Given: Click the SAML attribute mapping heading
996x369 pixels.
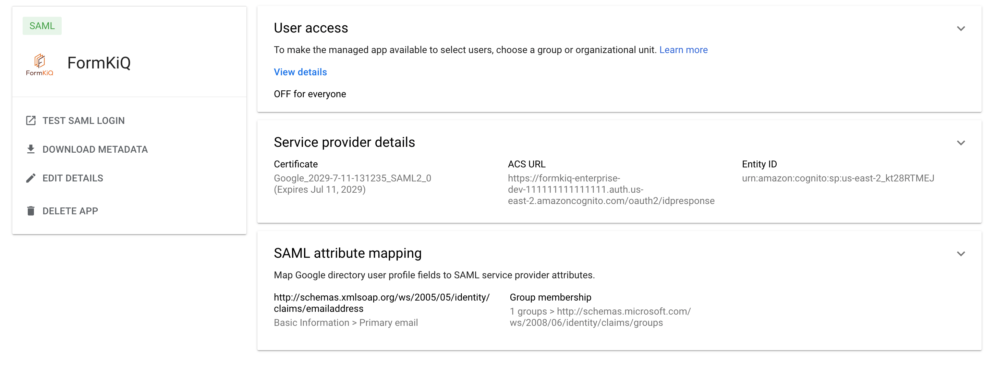Looking at the screenshot, I should click(348, 253).
